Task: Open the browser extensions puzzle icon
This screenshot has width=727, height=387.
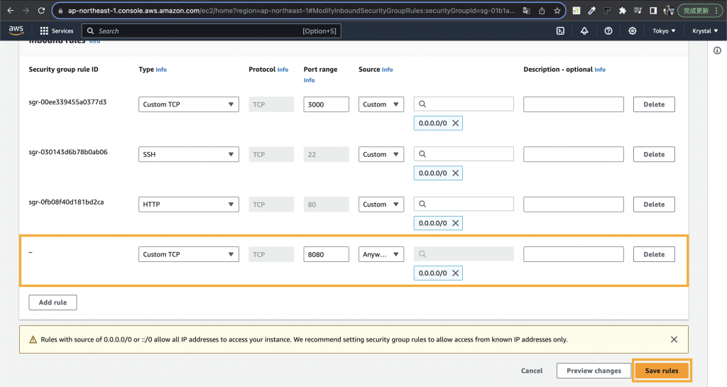Action: [622, 11]
